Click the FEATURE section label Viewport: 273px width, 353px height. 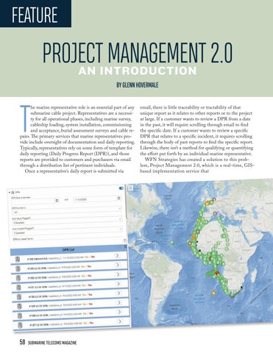click(x=35, y=15)
